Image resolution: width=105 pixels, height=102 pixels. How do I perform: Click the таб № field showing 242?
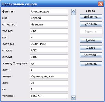49,31
